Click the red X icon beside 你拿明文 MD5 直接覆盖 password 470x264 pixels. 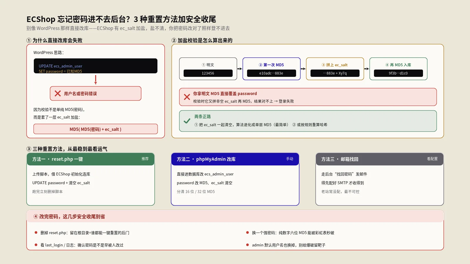coord(187,97)
